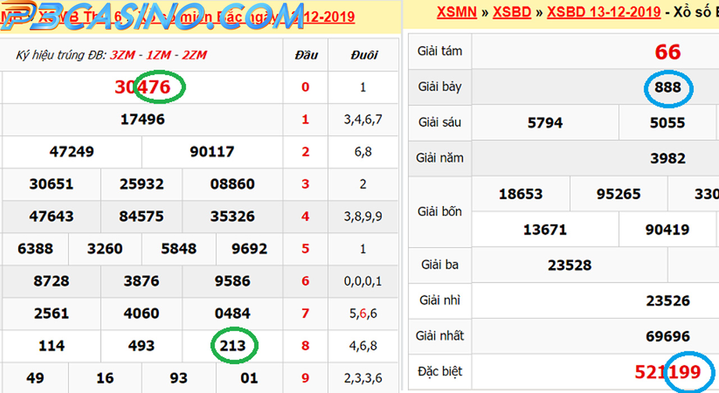Select the Đầu column header
The width and height of the screenshot is (719, 393).
pyautogui.click(x=306, y=55)
